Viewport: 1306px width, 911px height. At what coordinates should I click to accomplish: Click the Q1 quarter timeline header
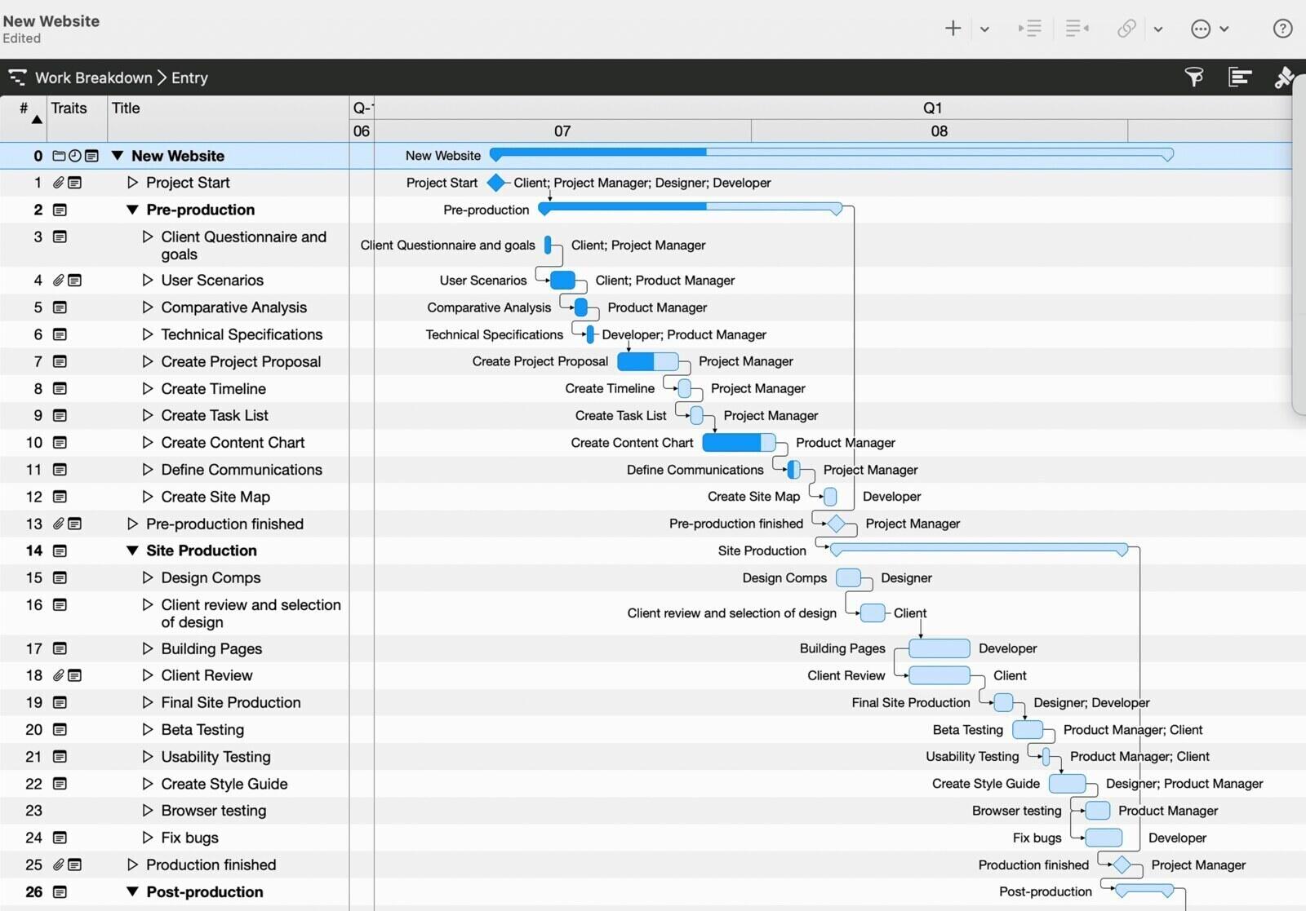(932, 108)
